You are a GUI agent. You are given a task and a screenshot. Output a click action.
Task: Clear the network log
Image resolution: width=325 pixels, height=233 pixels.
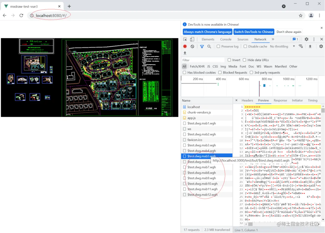tap(192, 46)
